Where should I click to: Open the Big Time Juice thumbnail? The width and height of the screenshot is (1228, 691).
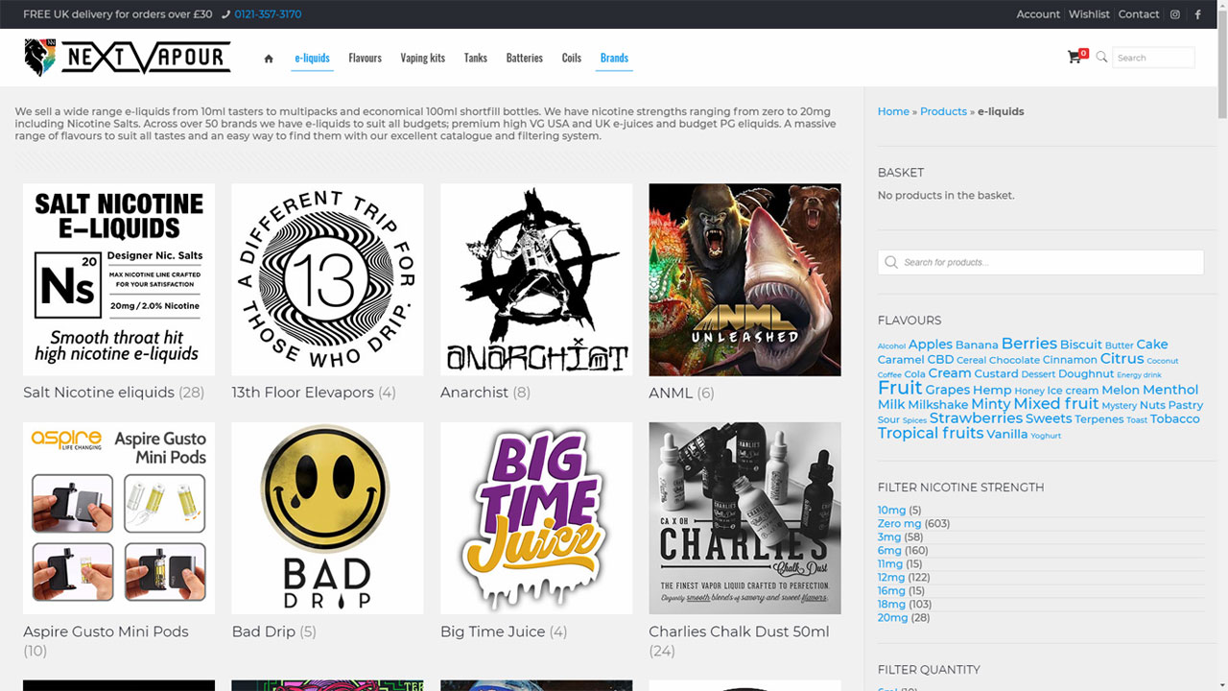[x=536, y=518]
